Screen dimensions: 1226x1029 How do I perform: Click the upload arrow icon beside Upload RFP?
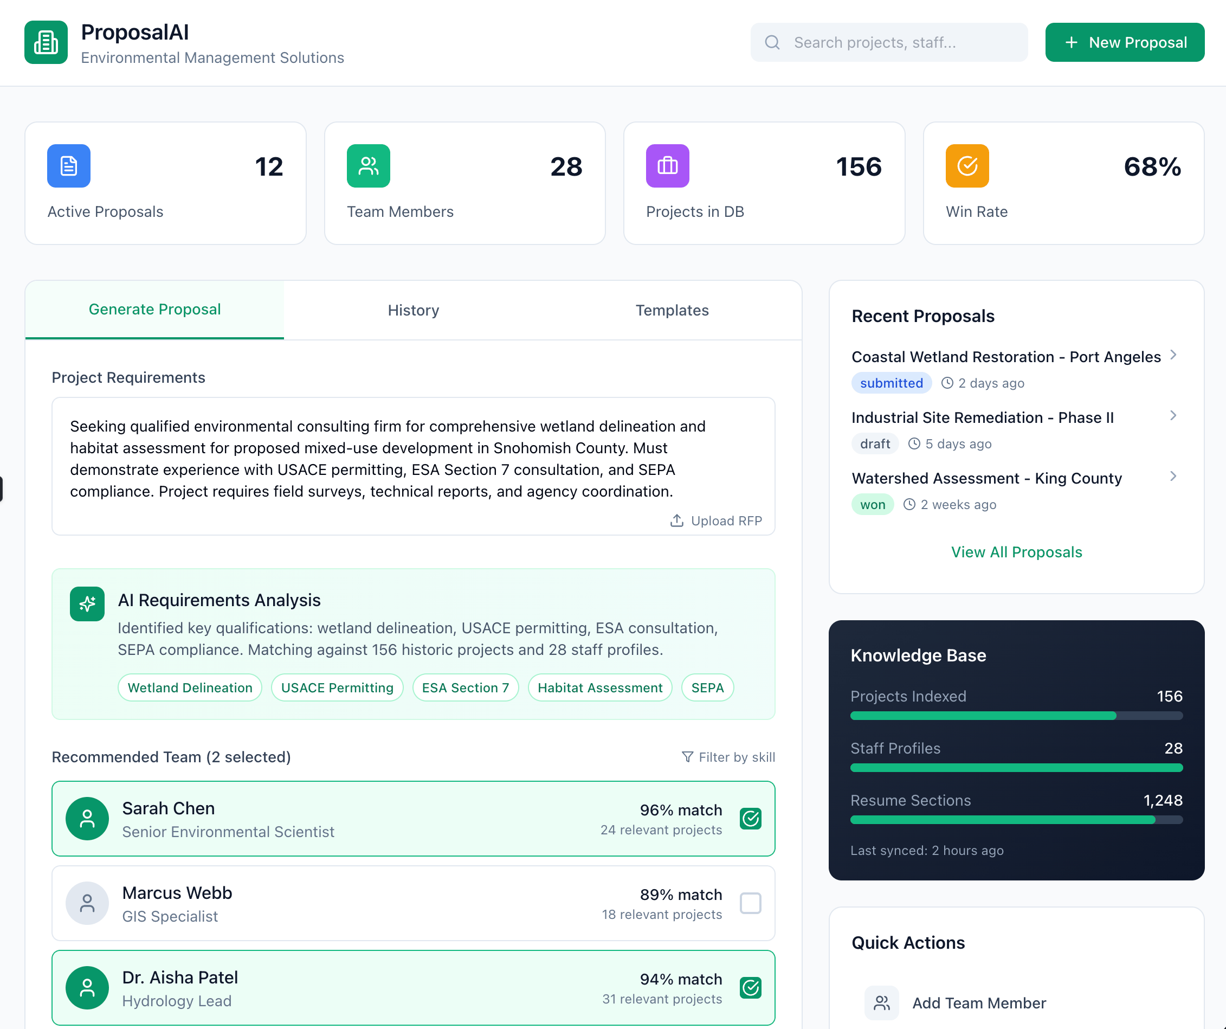[x=676, y=520]
